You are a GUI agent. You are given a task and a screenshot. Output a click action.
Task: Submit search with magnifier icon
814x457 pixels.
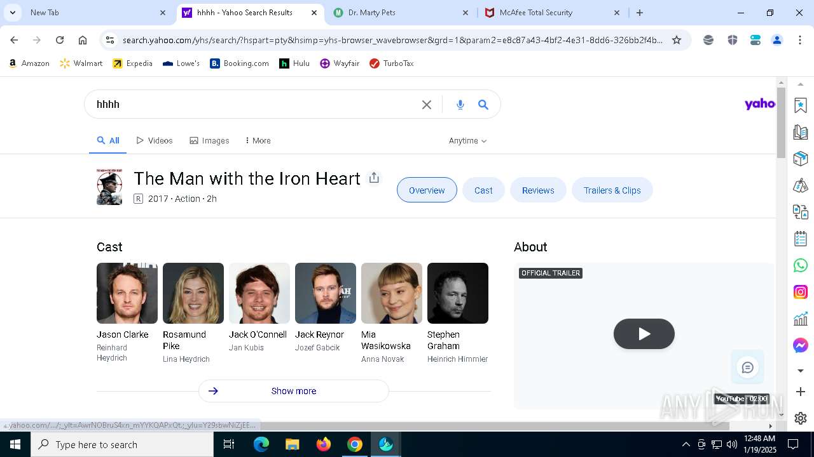coord(483,105)
